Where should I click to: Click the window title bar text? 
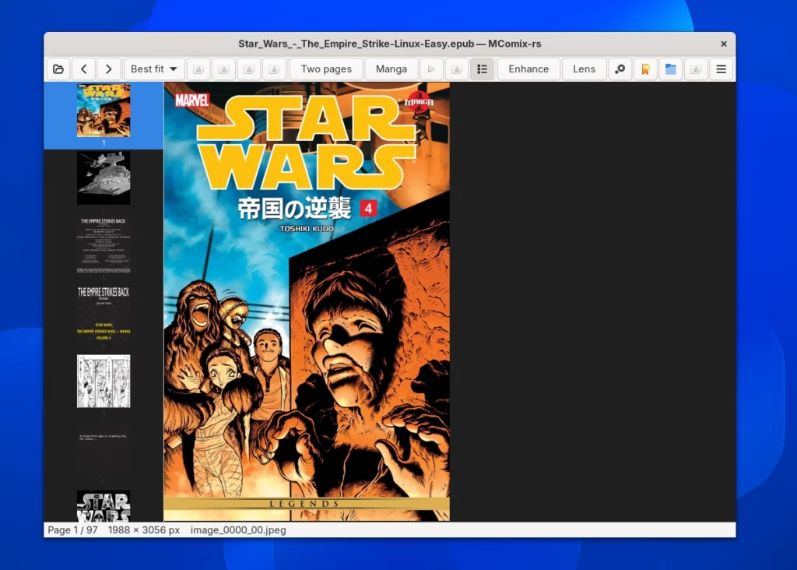pyautogui.click(x=390, y=44)
